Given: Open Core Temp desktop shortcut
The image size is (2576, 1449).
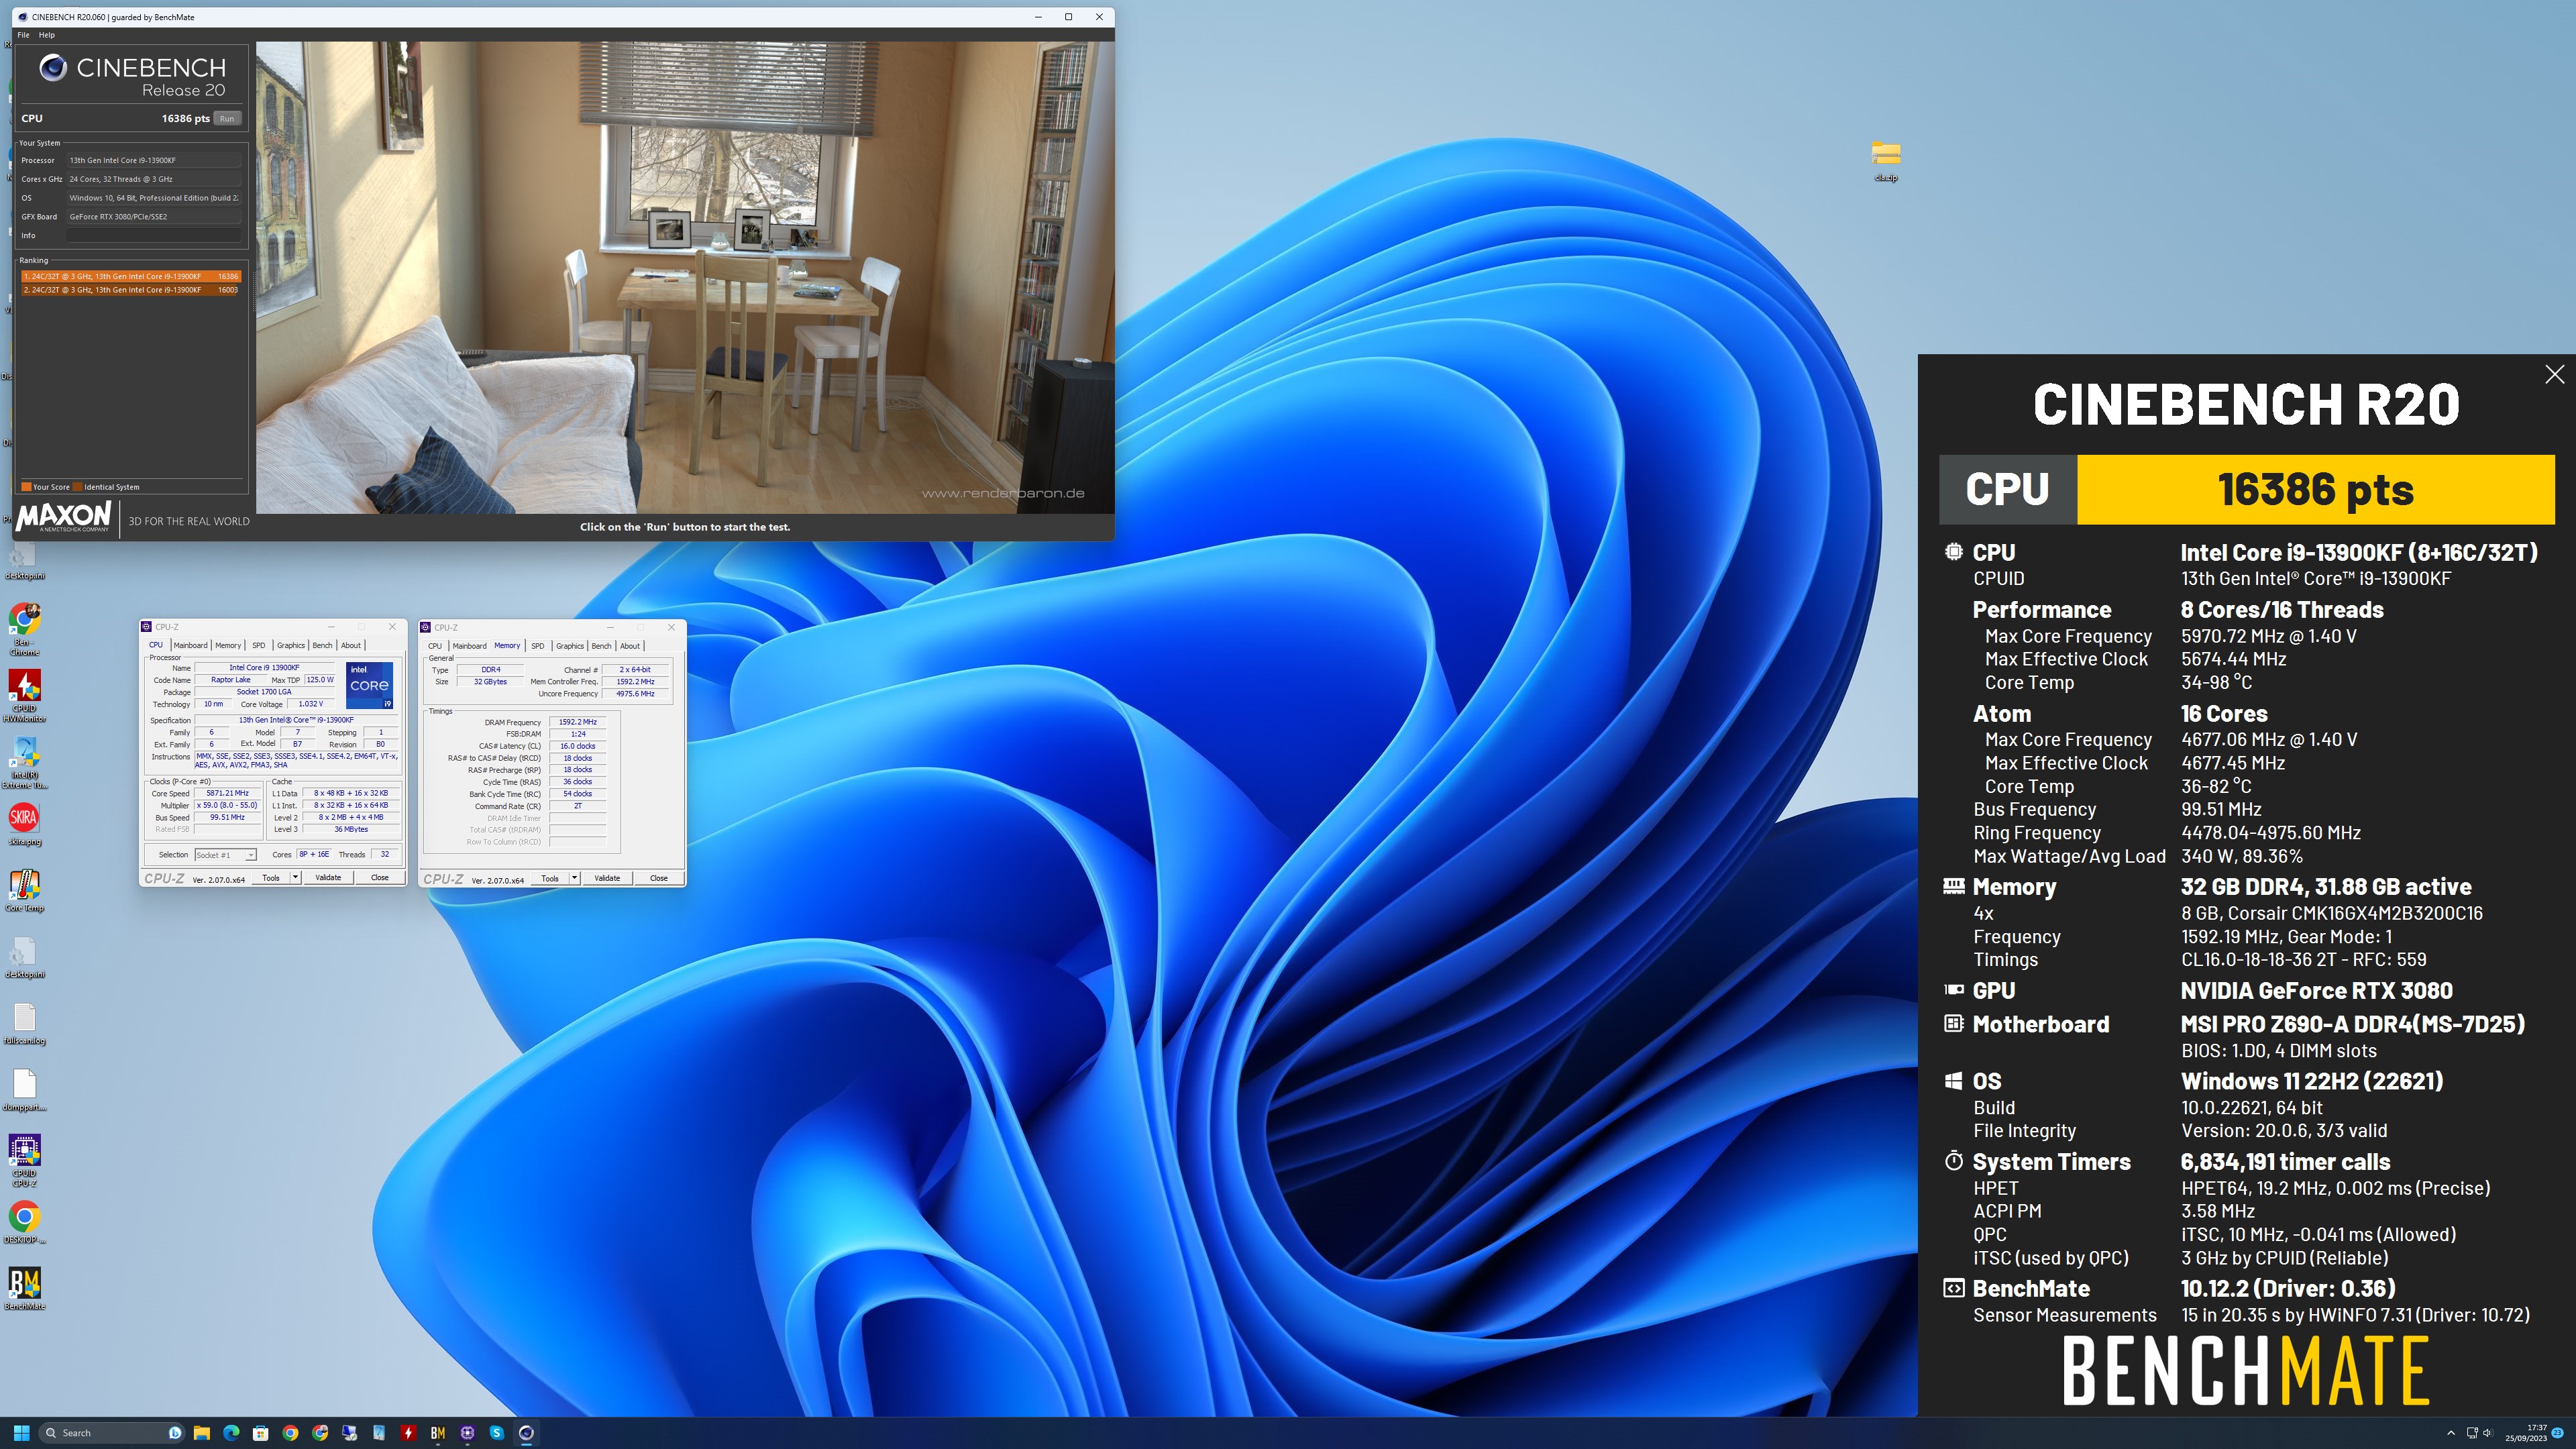Looking at the screenshot, I should click(24, 890).
